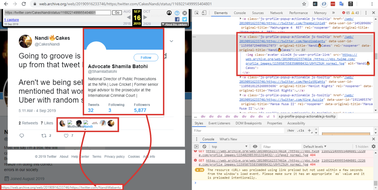Open the Memory tab
378x190 pixels.
click(320, 13)
